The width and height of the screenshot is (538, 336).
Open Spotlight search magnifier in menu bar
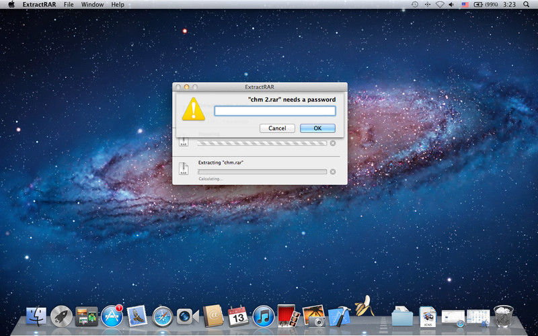[x=527, y=5]
